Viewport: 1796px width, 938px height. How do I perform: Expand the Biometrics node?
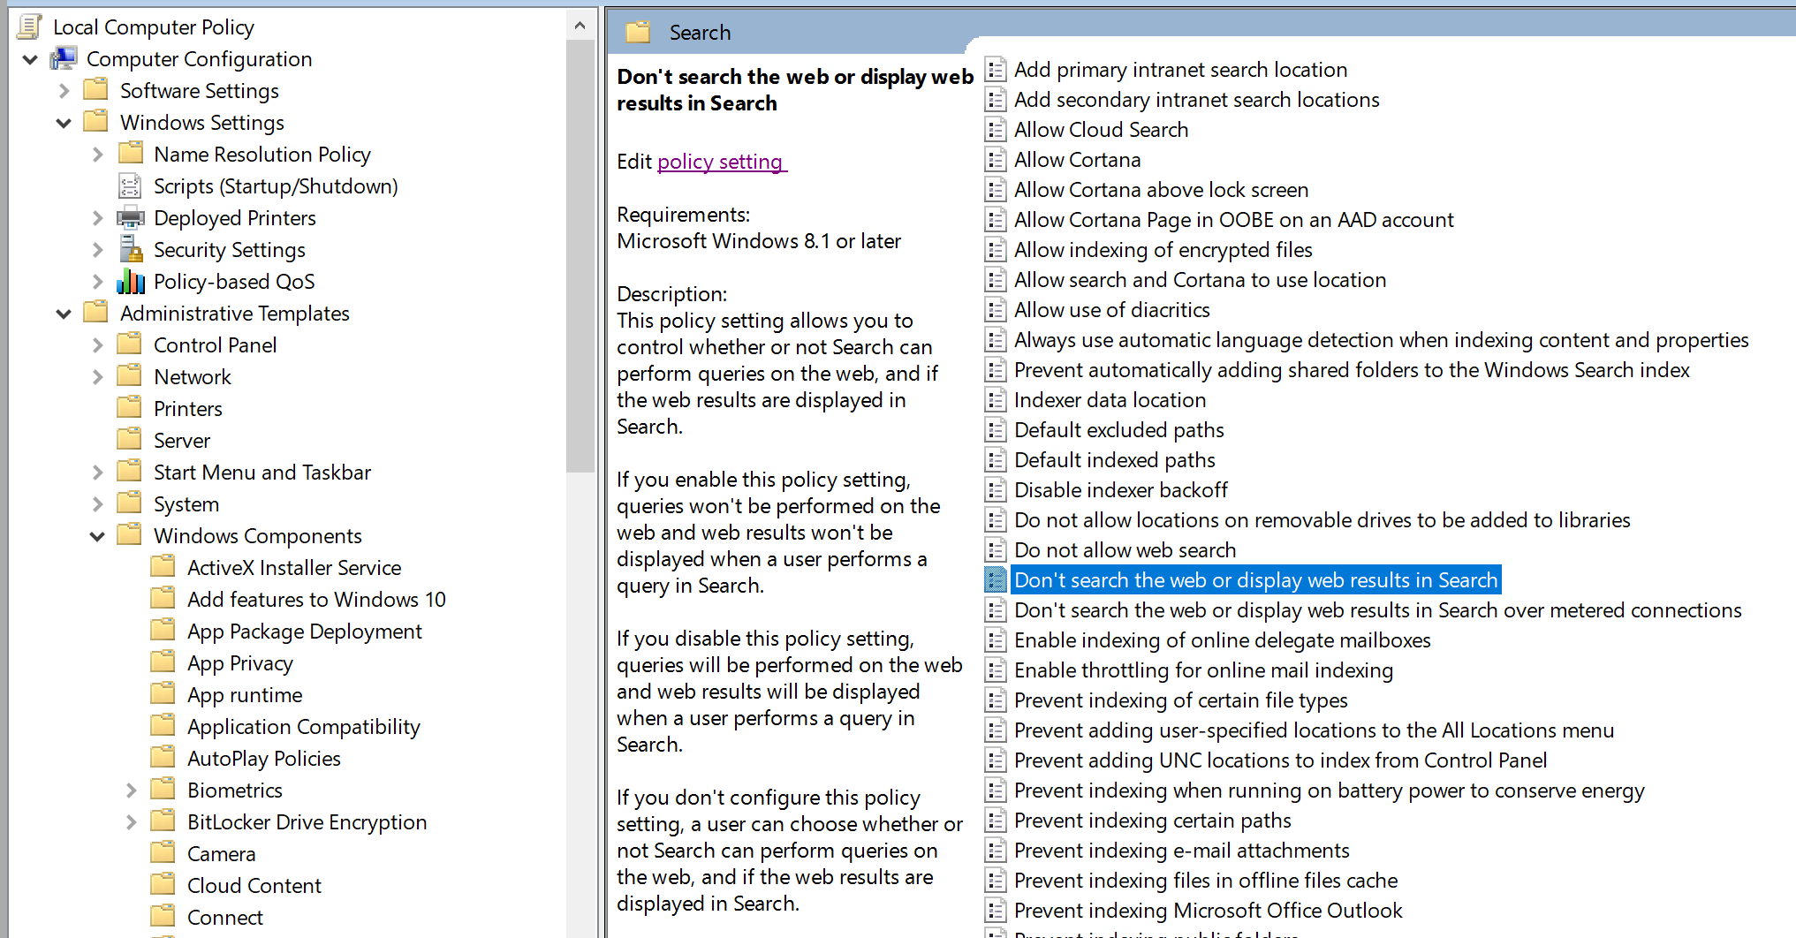(x=131, y=790)
